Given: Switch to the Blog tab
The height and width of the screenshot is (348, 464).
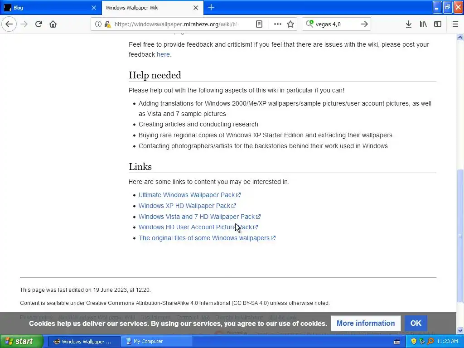Looking at the screenshot, I should (x=51, y=8).
